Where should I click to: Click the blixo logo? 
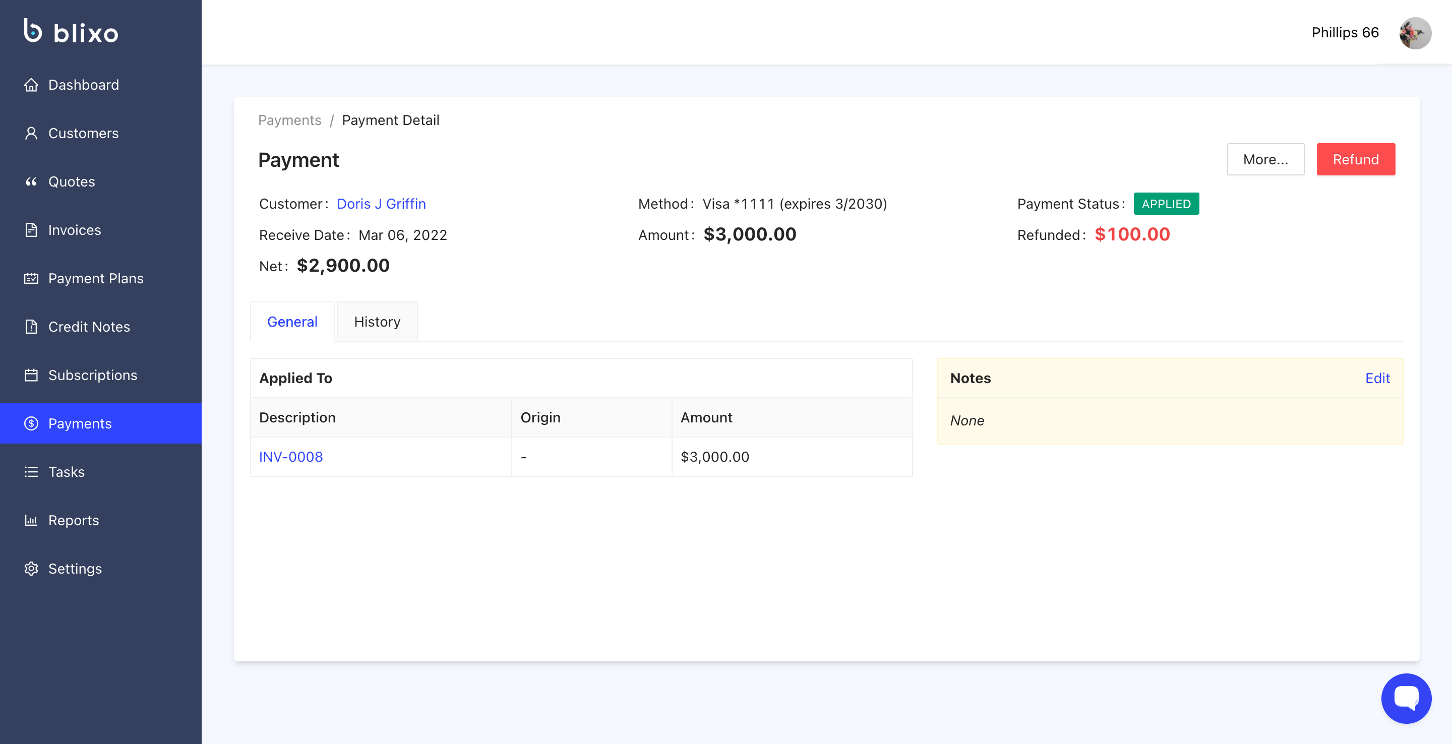(71, 32)
